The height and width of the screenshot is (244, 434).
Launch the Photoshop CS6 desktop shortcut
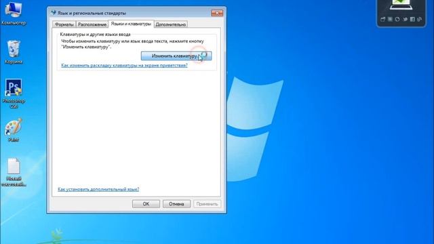tap(14, 94)
